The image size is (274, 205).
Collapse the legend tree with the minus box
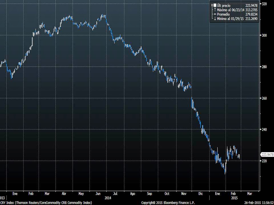212,5
